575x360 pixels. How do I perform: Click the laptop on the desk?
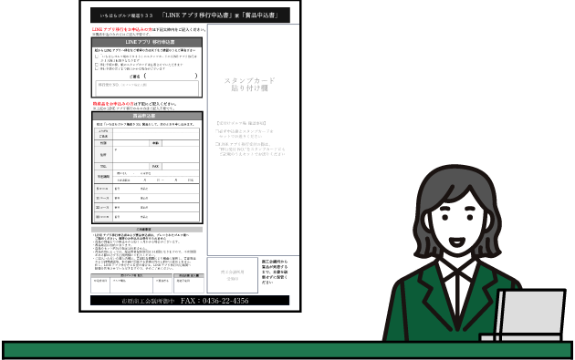point(525,315)
